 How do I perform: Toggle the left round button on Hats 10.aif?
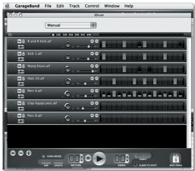pos(92,78)
